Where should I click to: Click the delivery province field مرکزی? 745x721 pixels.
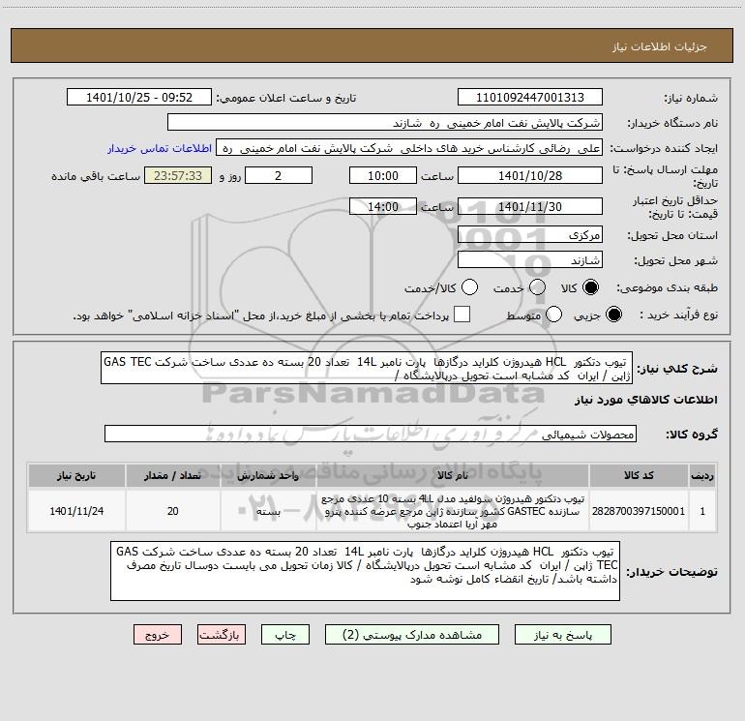pos(530,235)
